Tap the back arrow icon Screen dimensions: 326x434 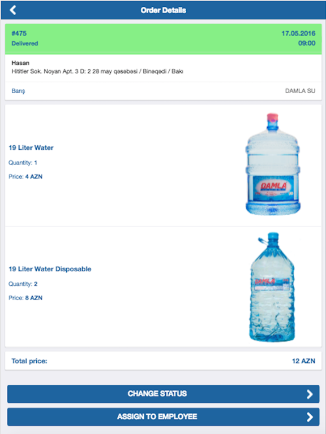(13, 10)
